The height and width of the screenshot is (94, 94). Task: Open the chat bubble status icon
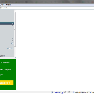65,92
